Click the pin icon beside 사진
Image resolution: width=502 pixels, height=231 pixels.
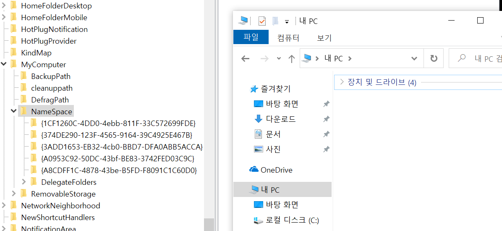pos(326,149)
